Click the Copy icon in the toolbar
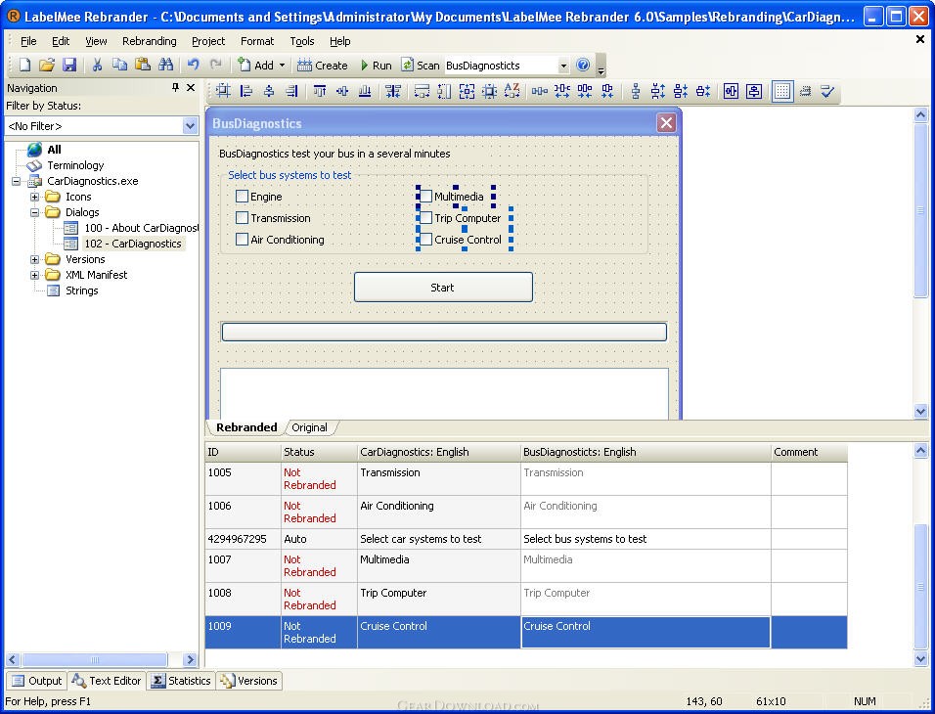The image size is (935, 714). [120, 65]
